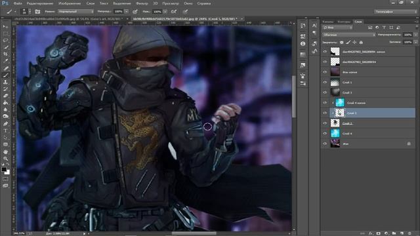420x236 pixels.
Task: Select the Paint Bucket tool
Action: pyautogui.click(x=5, y=103)
